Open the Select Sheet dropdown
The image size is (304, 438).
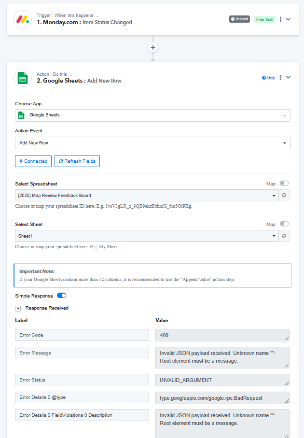147,236
